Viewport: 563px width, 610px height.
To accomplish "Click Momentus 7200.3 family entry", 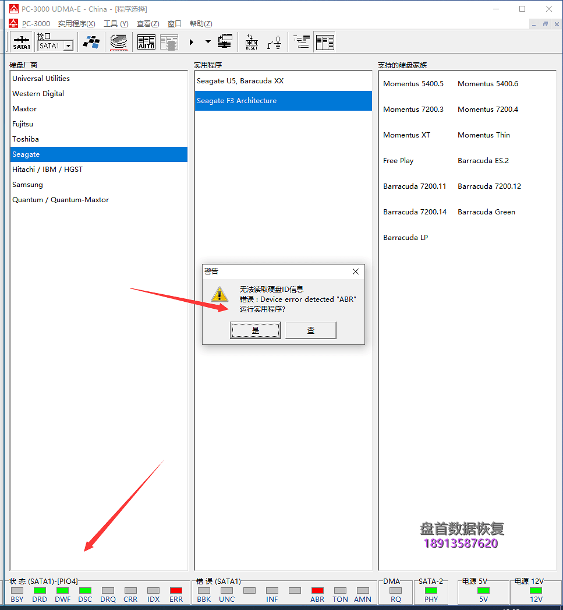I will [413, 110].
